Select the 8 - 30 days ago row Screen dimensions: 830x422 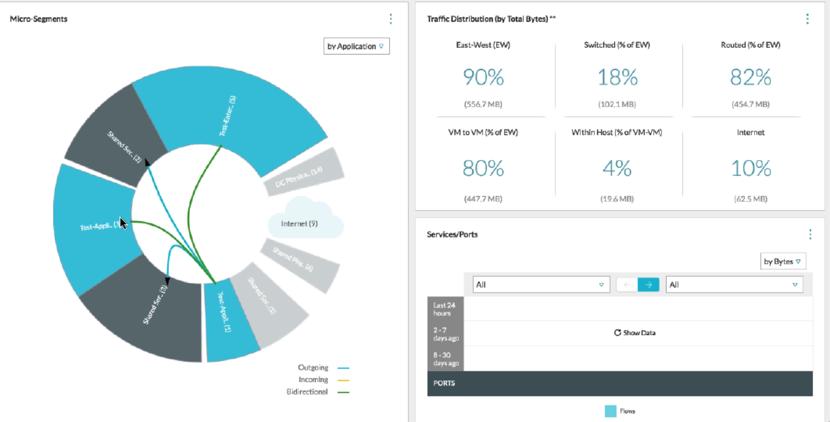click(445, 359)
